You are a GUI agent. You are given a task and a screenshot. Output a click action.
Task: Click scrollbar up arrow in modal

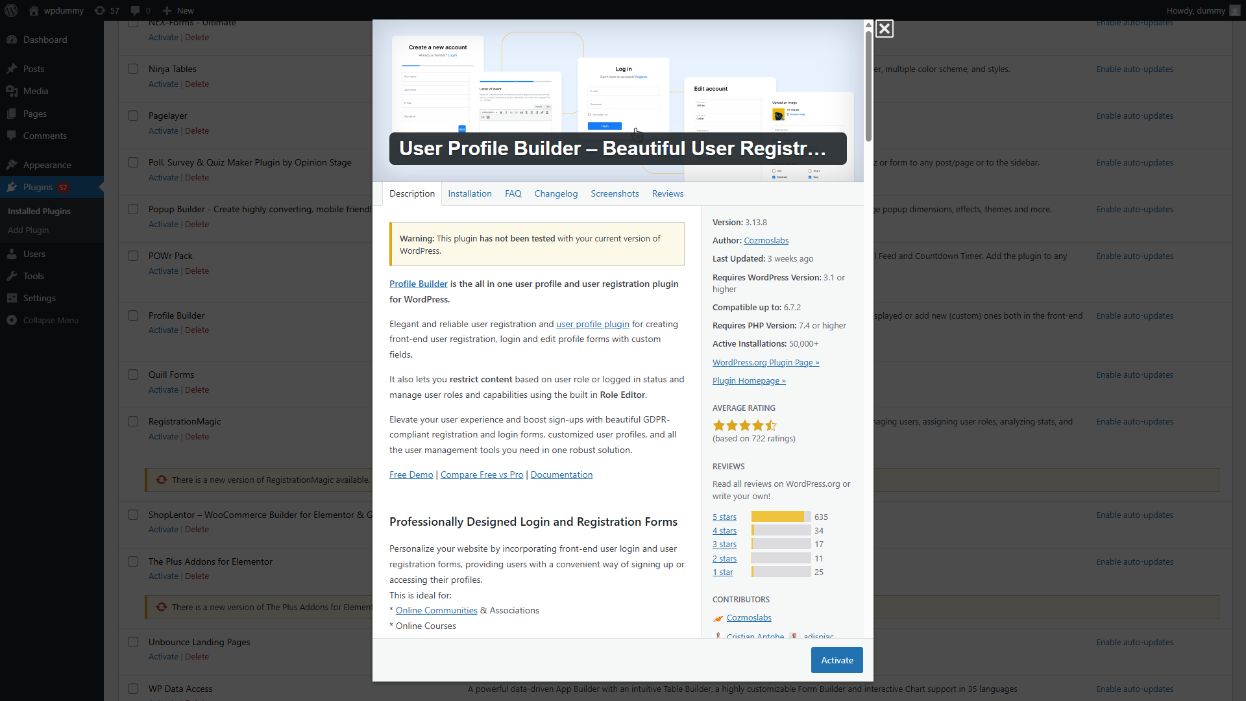point(868,25)
